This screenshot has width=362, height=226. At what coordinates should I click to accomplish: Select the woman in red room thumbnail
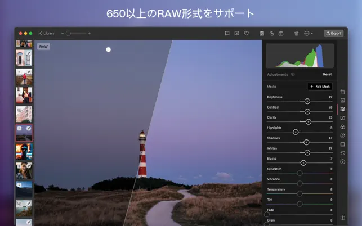(x=24, y=95)
